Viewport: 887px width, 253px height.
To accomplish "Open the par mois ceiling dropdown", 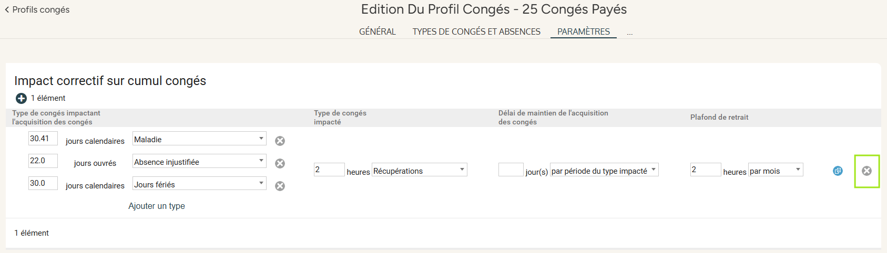I will coord(776,170).
